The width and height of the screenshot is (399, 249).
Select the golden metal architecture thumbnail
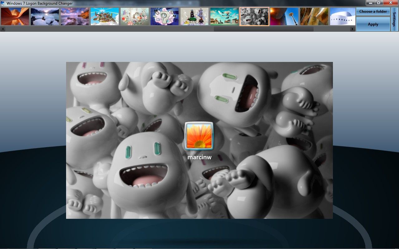click(x=314, y=16)
